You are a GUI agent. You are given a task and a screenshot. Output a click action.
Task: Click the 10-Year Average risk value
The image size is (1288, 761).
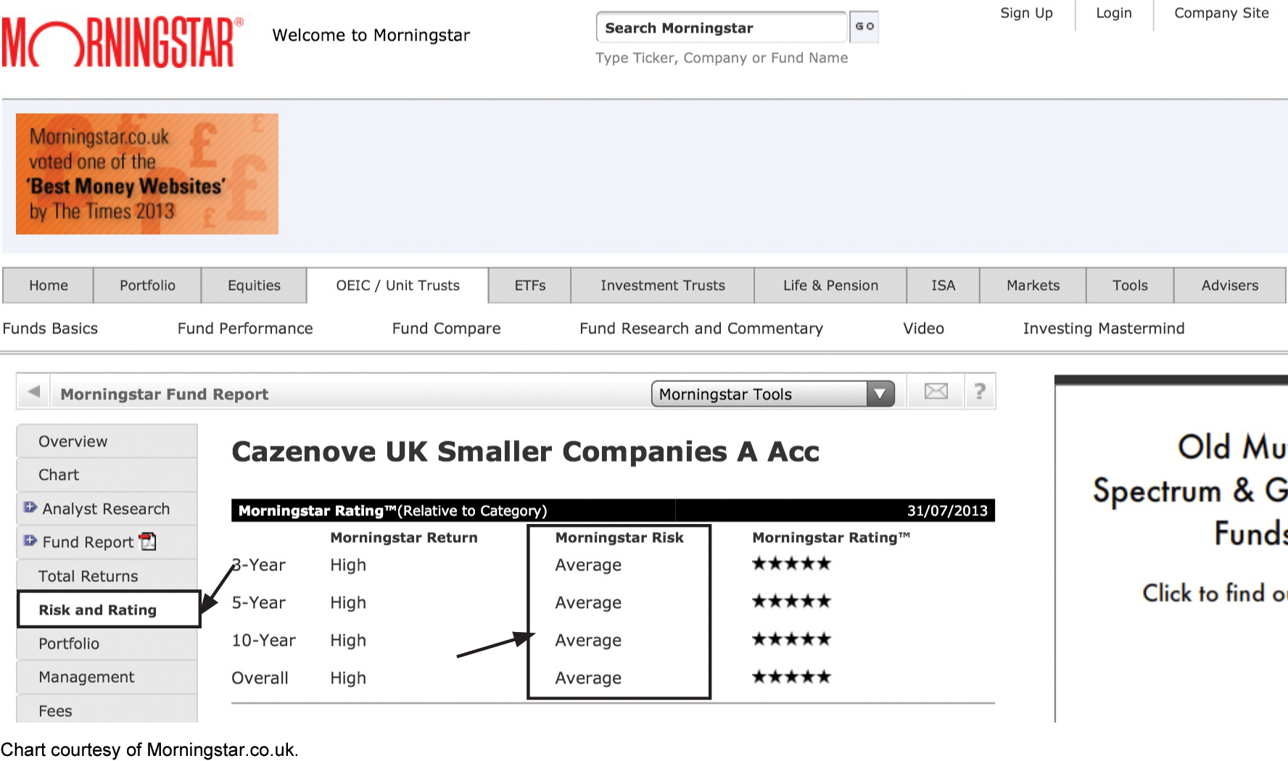[x=588, y=641]
